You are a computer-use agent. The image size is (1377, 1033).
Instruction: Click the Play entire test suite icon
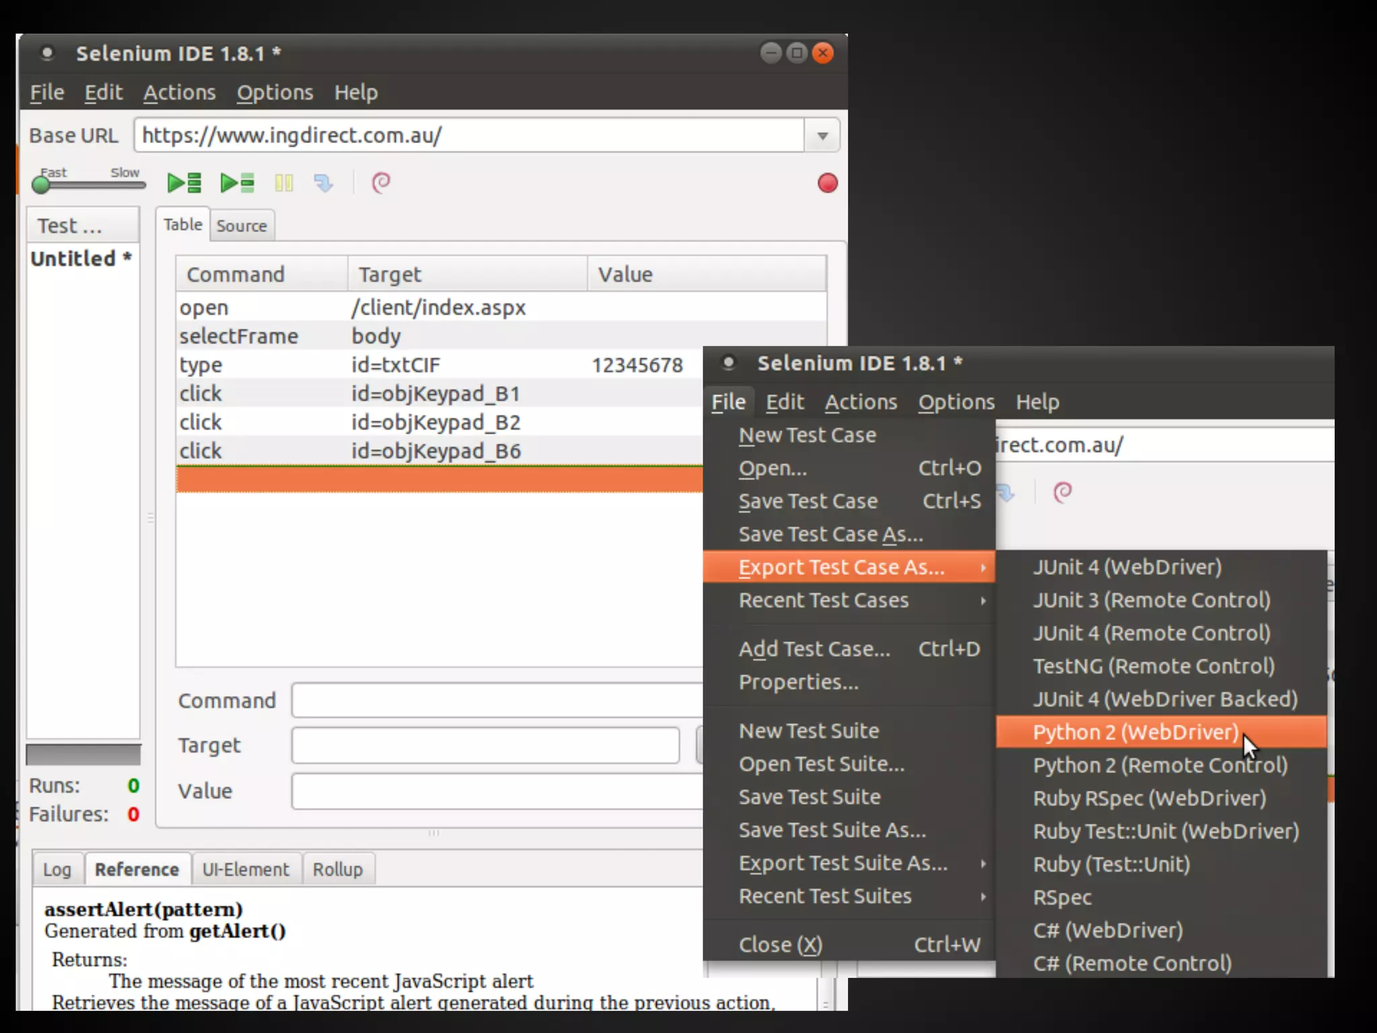click(184, 183)
